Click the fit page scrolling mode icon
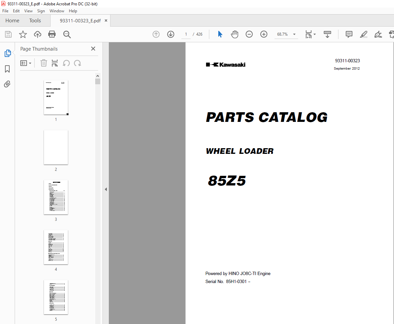 (x=308, y=34)
